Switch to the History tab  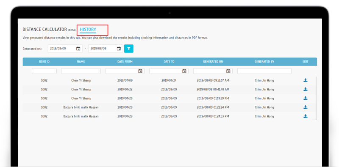[88, 30]
